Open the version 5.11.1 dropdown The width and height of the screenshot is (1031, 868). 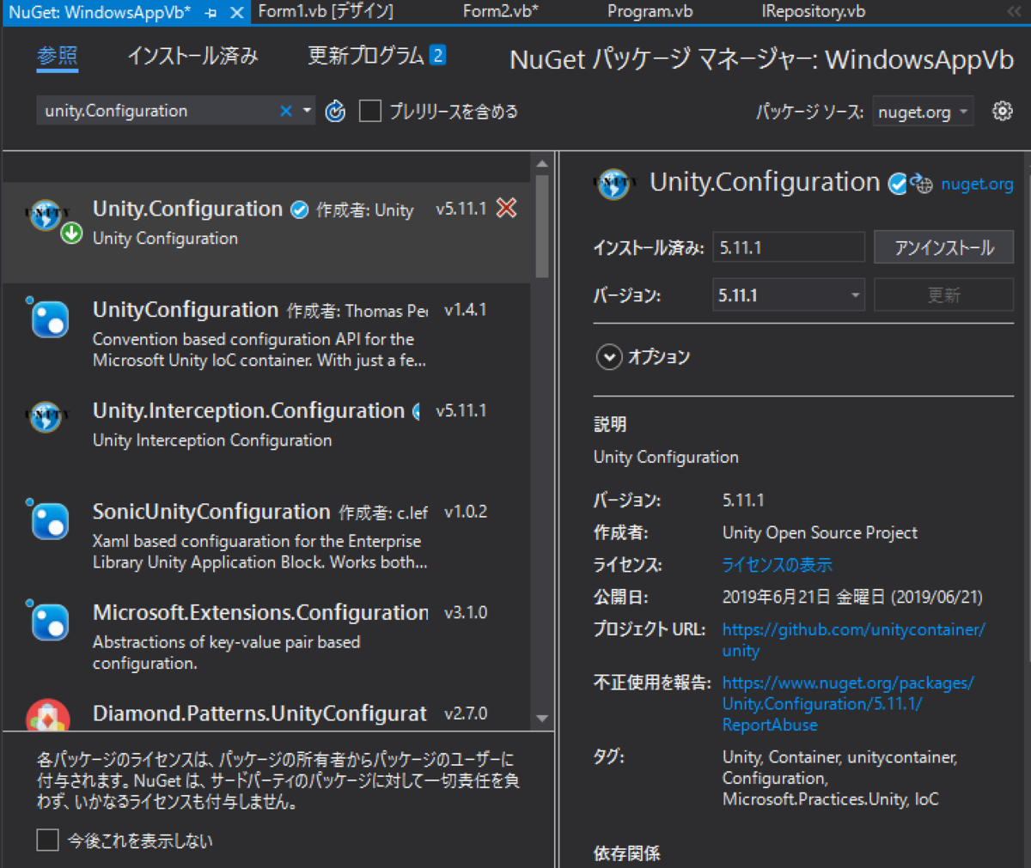[x=788, y=295]
